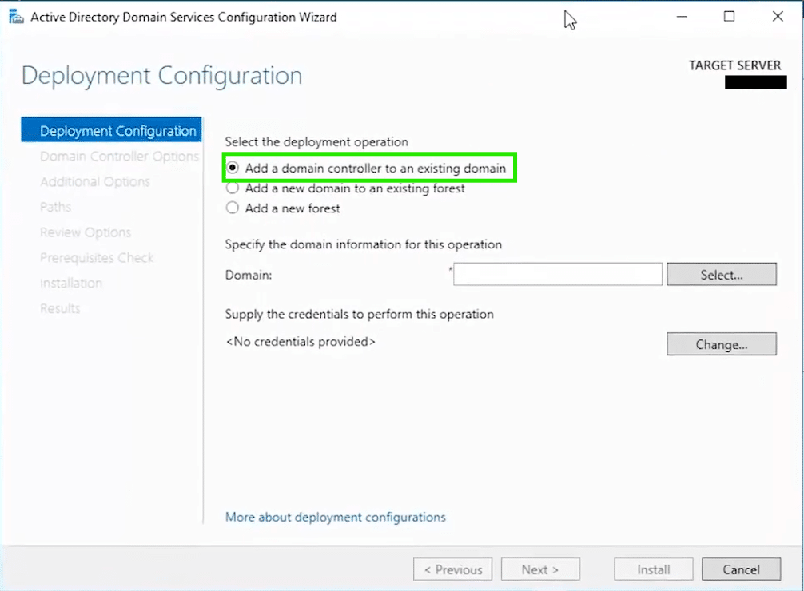Open Paths step in sidebar
This screenshot has height=591, width=804.
point(55,207)
